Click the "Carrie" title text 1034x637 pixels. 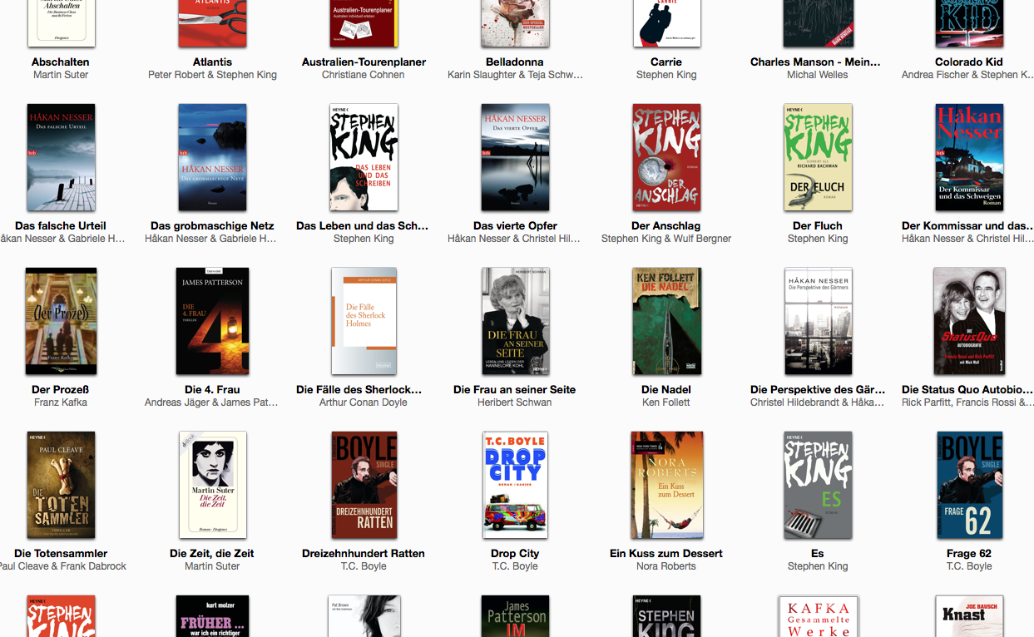(x=666, y=62)
